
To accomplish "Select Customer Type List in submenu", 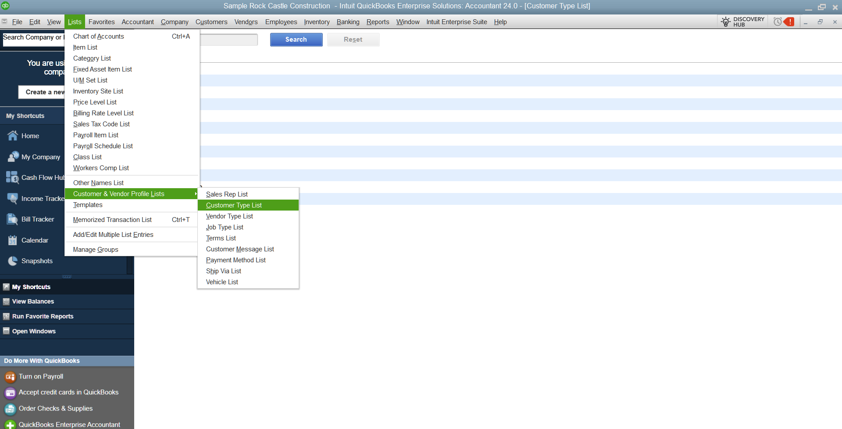I will (x=248, y=205).
